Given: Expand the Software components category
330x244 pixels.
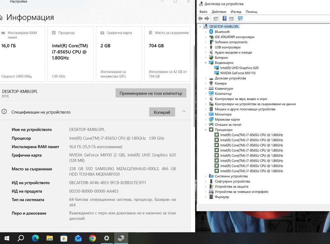Looking at the screenshot, I should [x=206, y=42].
